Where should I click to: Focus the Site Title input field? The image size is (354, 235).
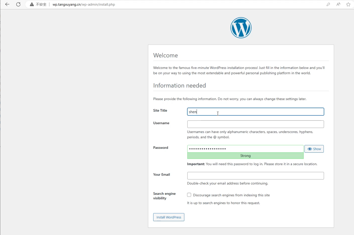tap(255, 112)
